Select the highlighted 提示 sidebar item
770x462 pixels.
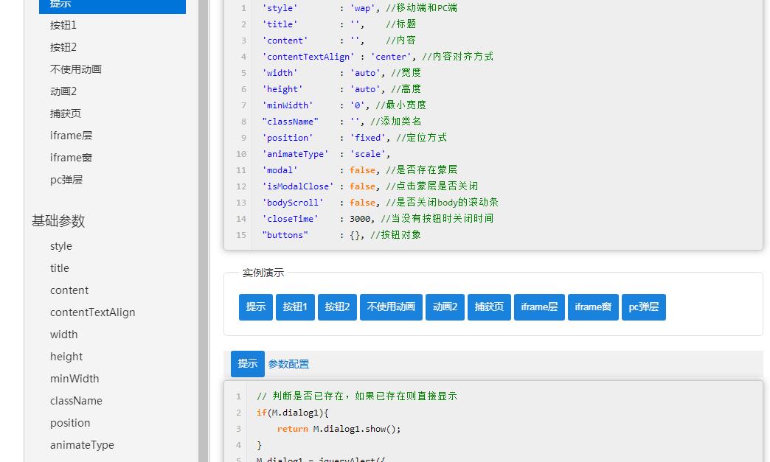click(112, 4)
